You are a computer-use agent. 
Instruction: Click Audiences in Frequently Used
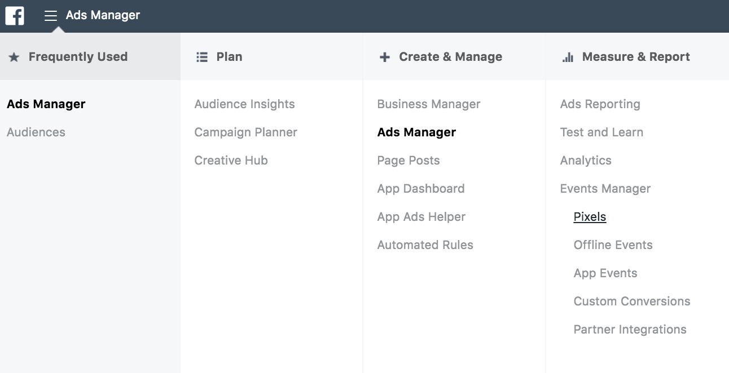[x=36, y=132]
